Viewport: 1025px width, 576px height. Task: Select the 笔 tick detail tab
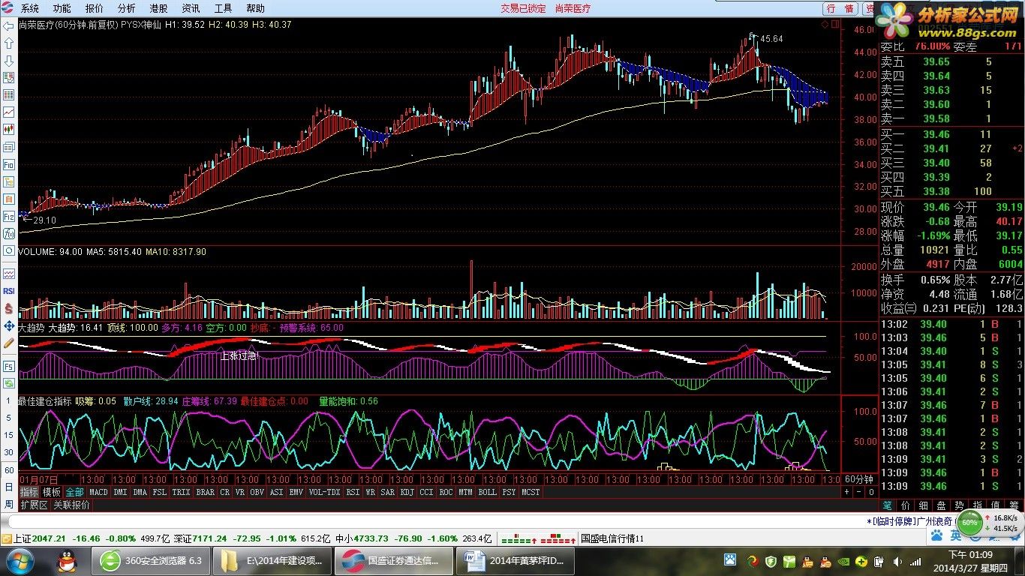[888, 505]
